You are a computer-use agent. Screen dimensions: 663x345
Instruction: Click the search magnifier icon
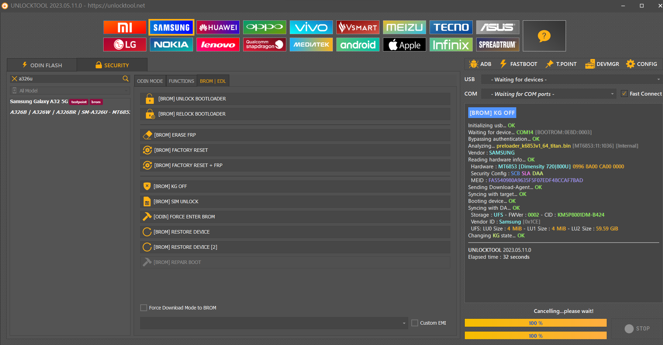[x=126, y=79]
